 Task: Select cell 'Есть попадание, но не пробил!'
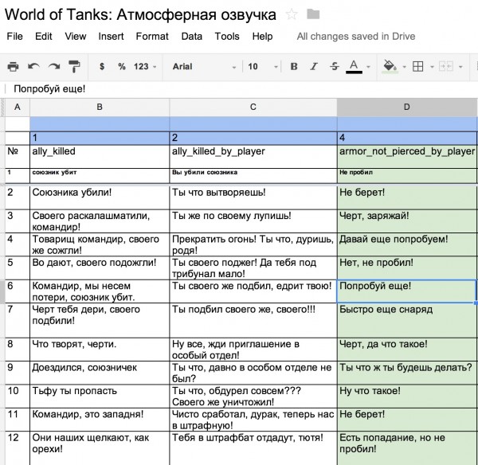[407, 448]
